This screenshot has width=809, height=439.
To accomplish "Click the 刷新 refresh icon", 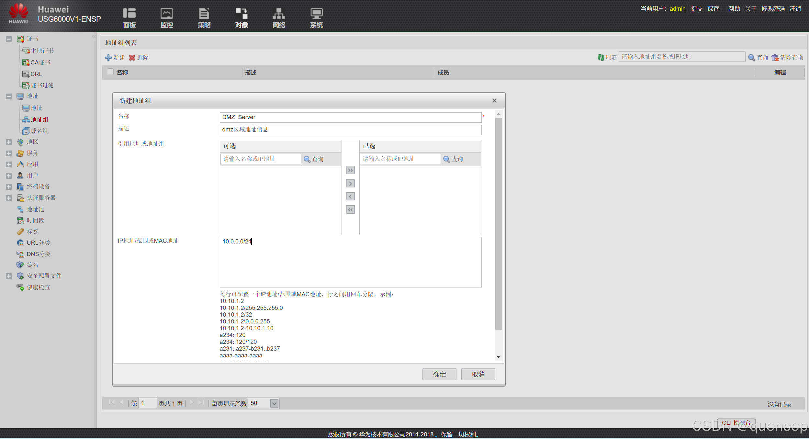I will click(601, 57).
